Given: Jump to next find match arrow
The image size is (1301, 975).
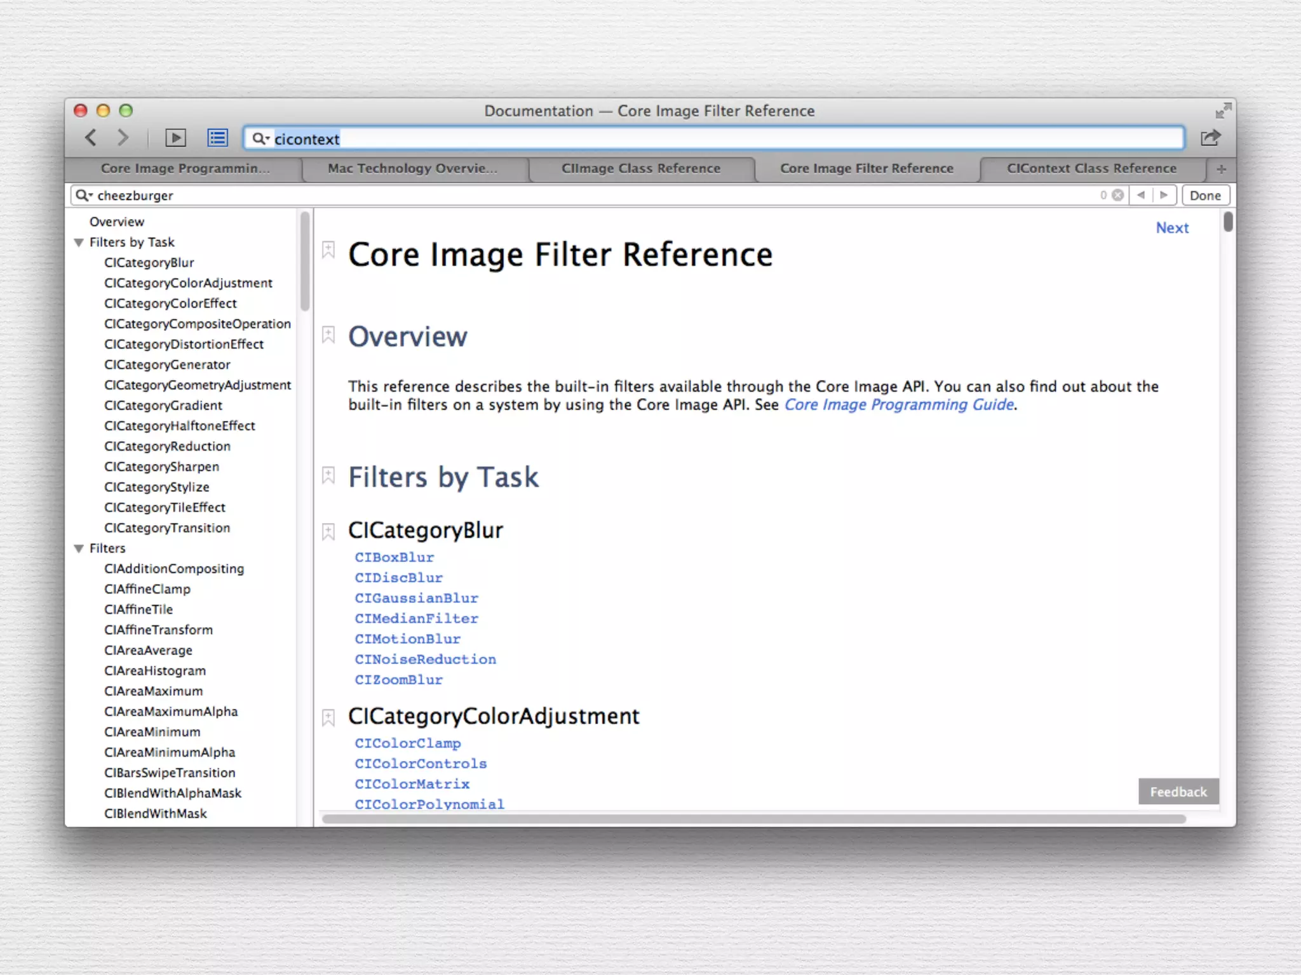Looking at the screenshot, I should pyautogui.click(x=1164, y=196).
